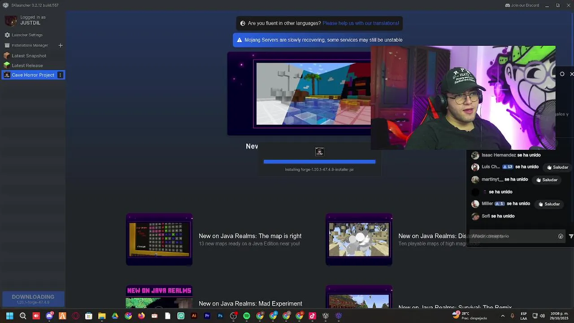Show hidden system tray icons
The width and height of the screenshot is (574, 323).
tap(502, 316)
